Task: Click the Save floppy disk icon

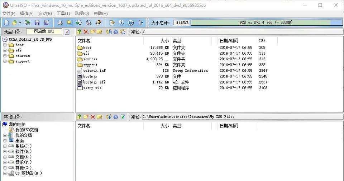Action: click(37, 22)
